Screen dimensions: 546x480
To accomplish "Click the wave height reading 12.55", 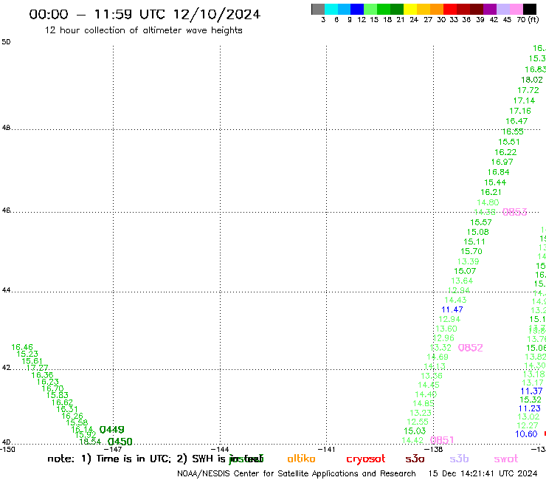I will click(418, 422).
